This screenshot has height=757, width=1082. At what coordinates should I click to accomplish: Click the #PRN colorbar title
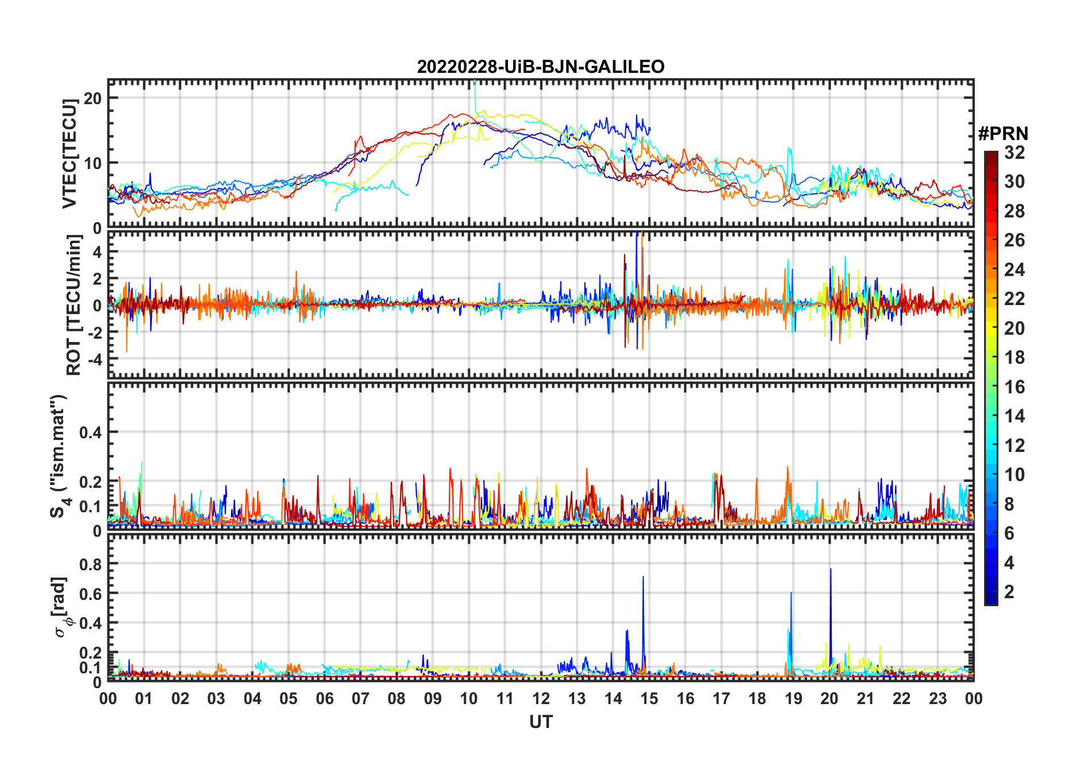[1003, 134]
